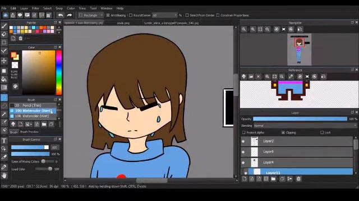This screenshot has width=359, height=201.
Task: Enable Constrain Proportions checkbox
Action: coord(218,15)
